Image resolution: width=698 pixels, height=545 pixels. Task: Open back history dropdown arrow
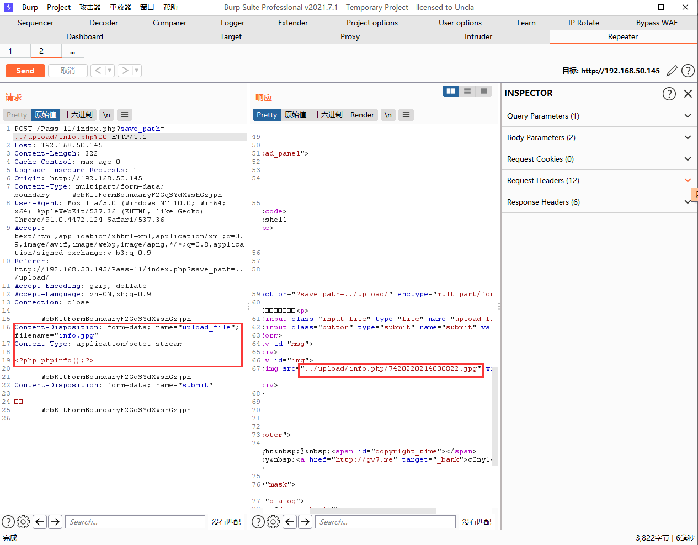tap(109, 71)
